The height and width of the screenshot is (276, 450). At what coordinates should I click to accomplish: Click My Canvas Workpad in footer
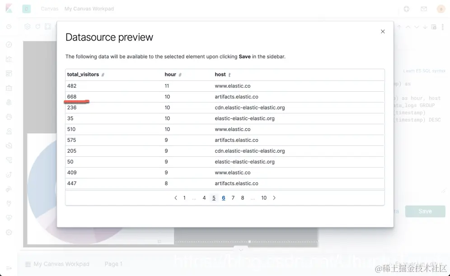click(61, 264)
